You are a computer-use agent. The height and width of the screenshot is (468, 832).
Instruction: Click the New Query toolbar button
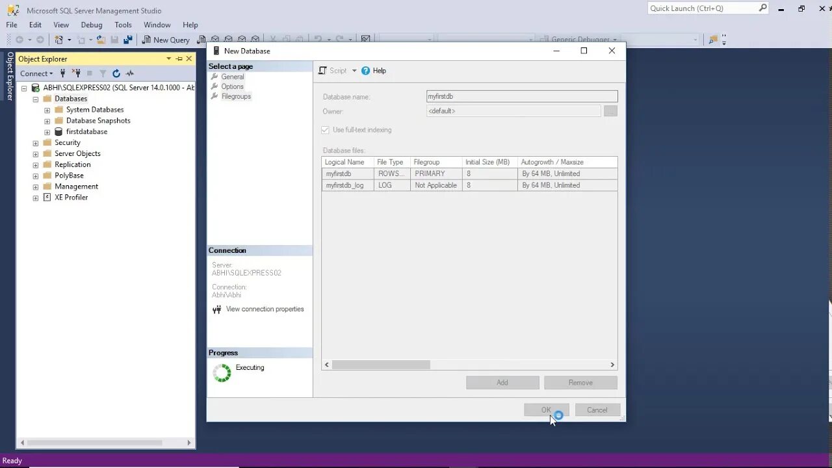[x=166, y=40]
